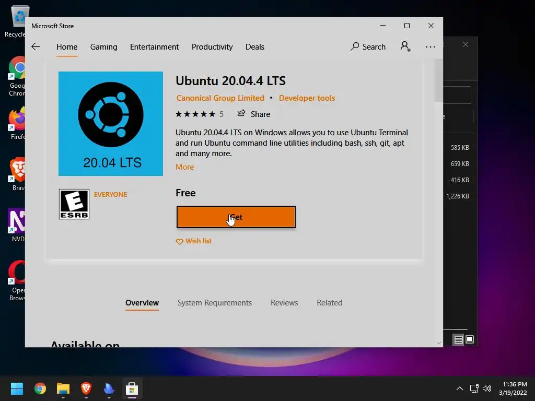Select the Ubuntu 20.04 LTS app logo
This screenshot has height=401, width=535.
point(111,123)
